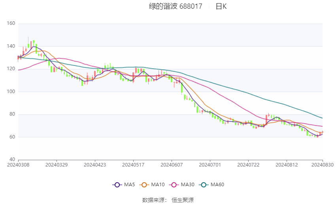The height and width of the screenshot is (204, 336).
Task: Click the 40 price axis label
Action: point(12,159)
